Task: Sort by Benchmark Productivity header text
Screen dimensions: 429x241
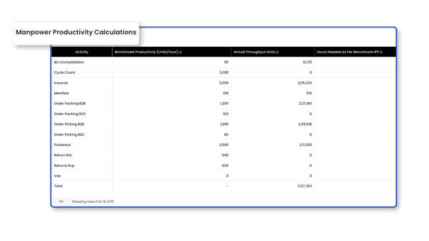Action: pyautogui.click(x=146, y=52)
